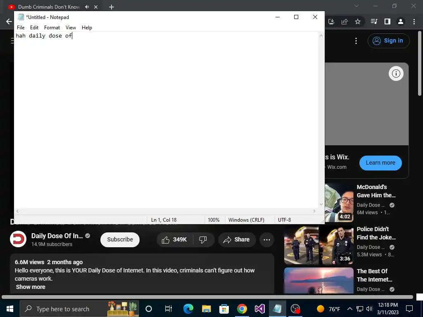Image resolution: width=423 pixels, height=317 pixels.
Task: Open a new Chrome tab
Action: [x=112, y=7]
